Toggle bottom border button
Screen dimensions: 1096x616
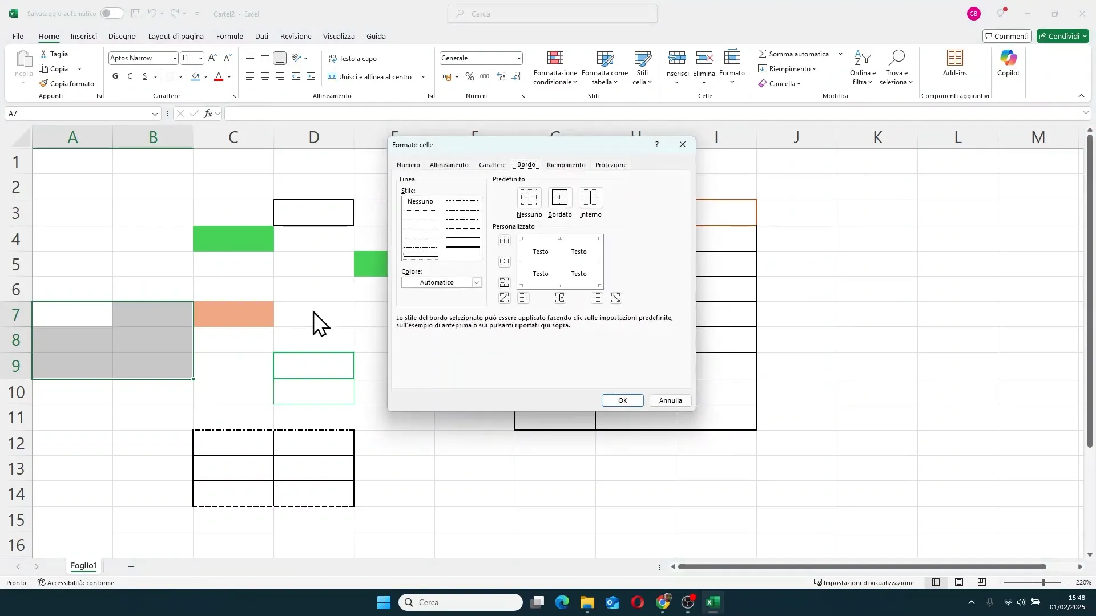(504, 283)
